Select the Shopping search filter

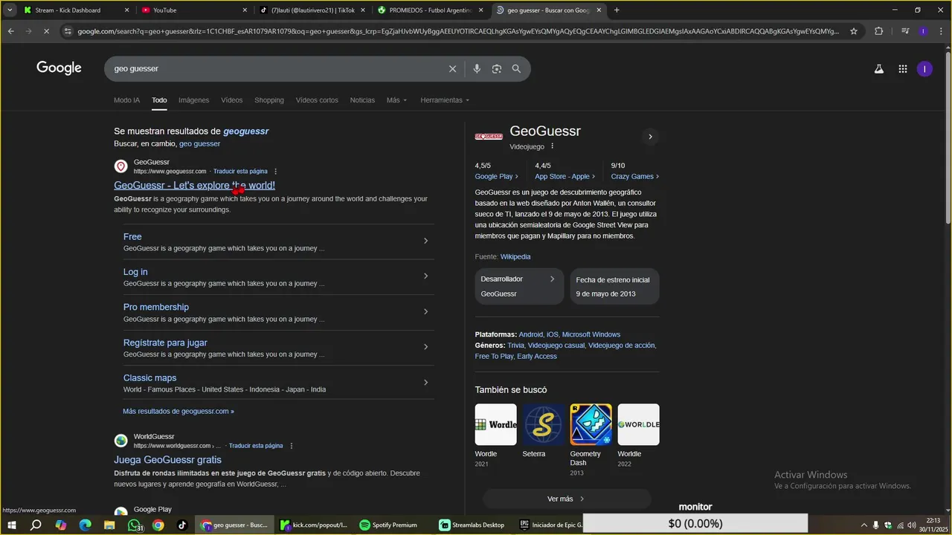coord(268,100)
